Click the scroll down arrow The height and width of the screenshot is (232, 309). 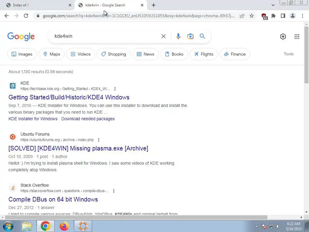click(x=306, y=212)
